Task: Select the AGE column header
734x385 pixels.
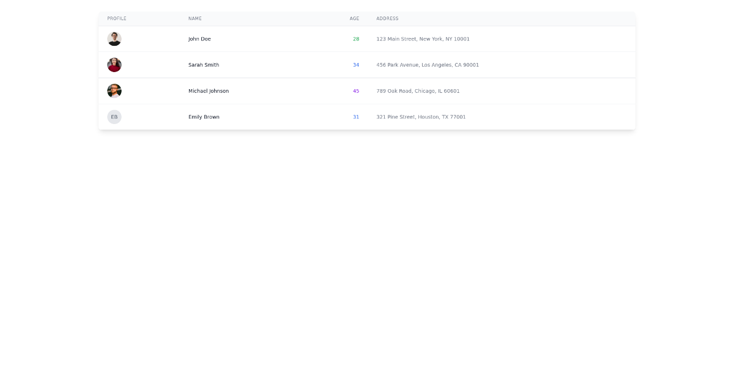Action: pos(354,18)
